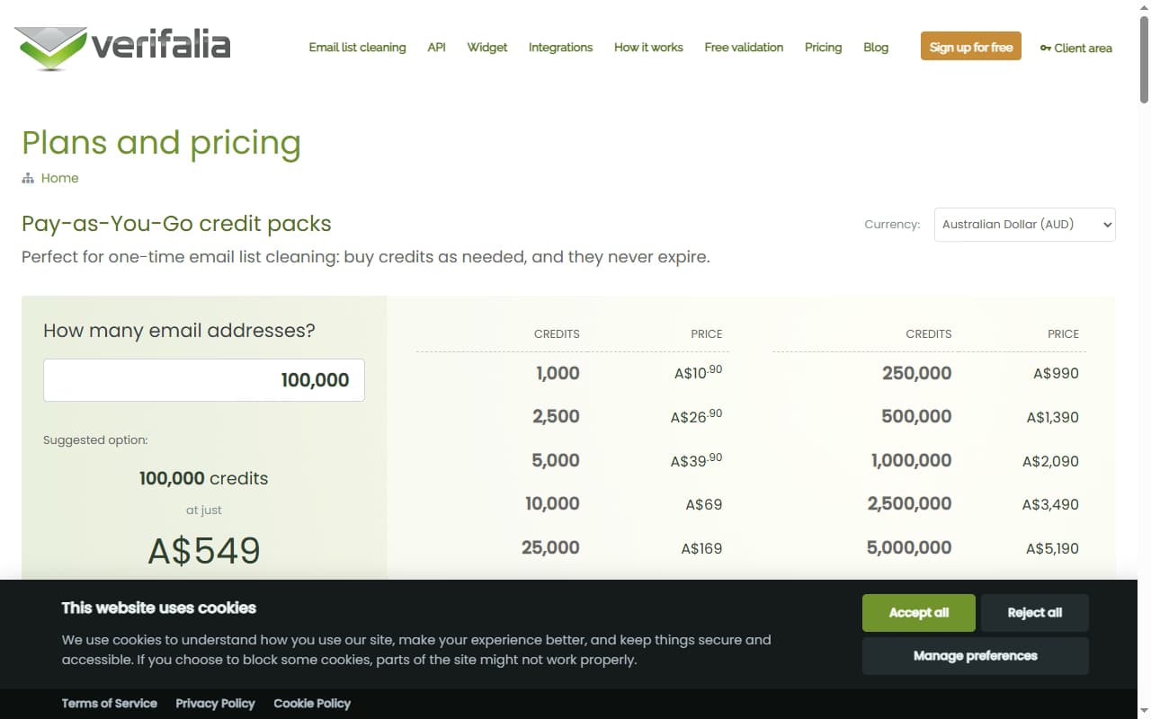Open the Privacy Policy link

click(215, 704)
